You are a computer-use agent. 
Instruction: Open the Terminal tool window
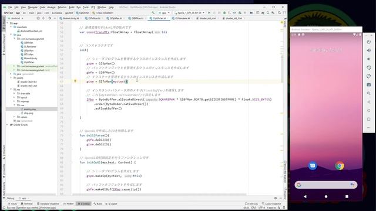(26, 204)
